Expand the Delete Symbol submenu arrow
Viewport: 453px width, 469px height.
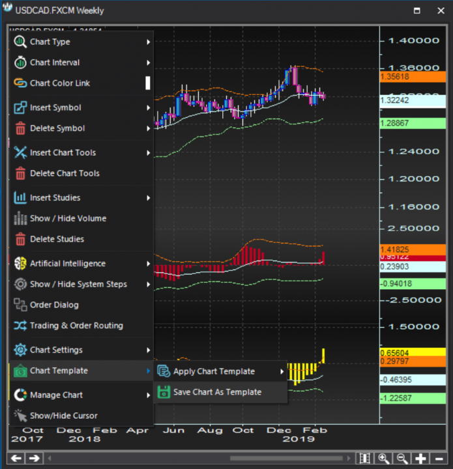[149, 128]
